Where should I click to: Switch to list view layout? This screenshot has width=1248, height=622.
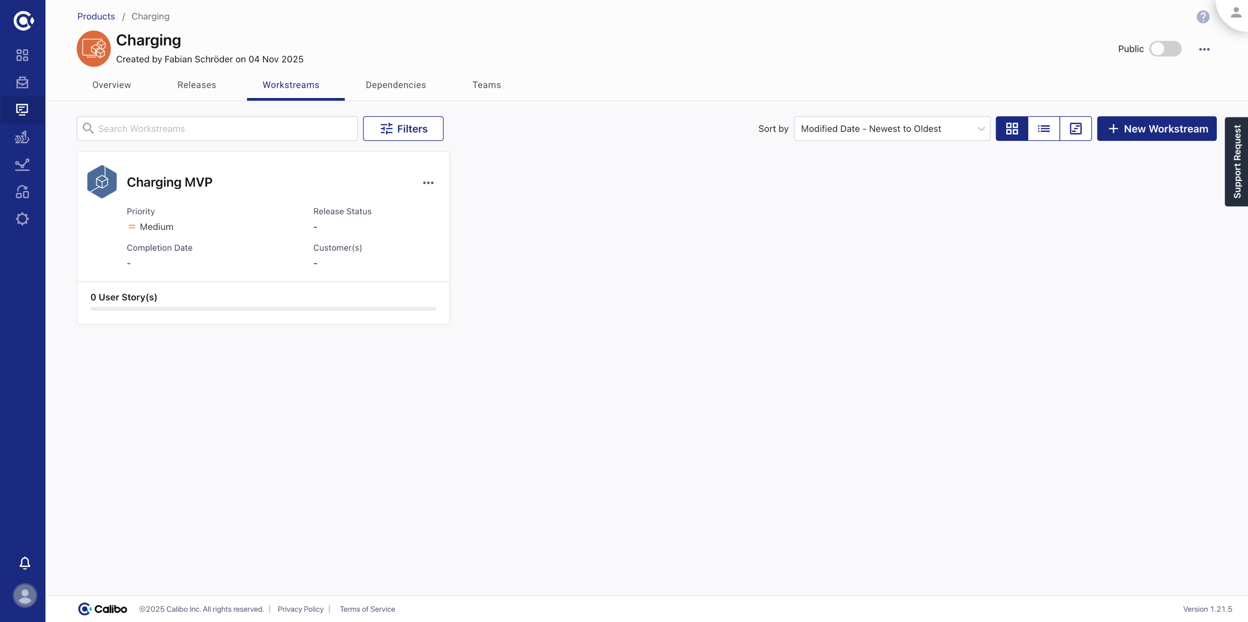coord(1044,129)
